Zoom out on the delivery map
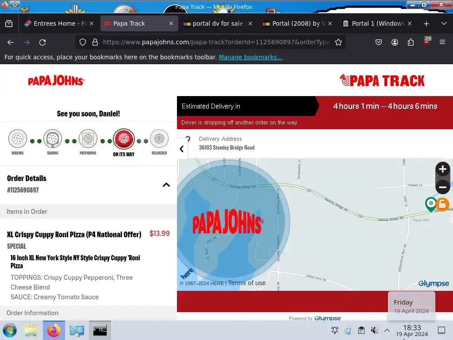The height and width of the screenshot is (340, 453). (x=442, y=187)
